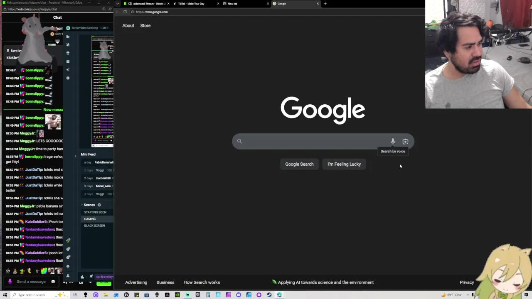Click the New messages divider in chat

point(33,110)
